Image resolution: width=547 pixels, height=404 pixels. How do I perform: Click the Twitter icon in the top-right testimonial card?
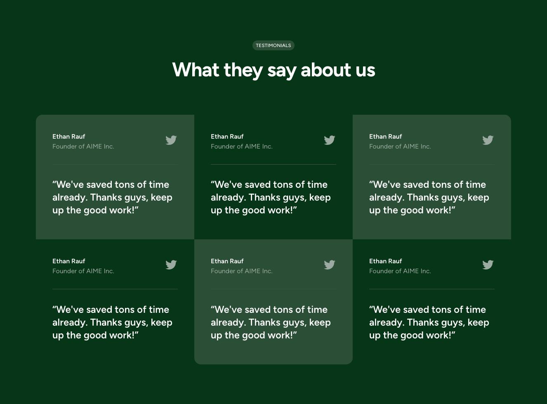click(488, 140)
